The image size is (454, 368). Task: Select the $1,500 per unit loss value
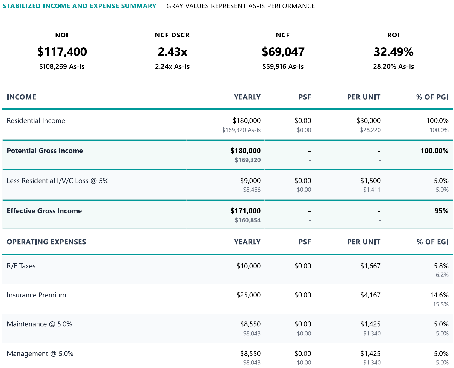370,181
